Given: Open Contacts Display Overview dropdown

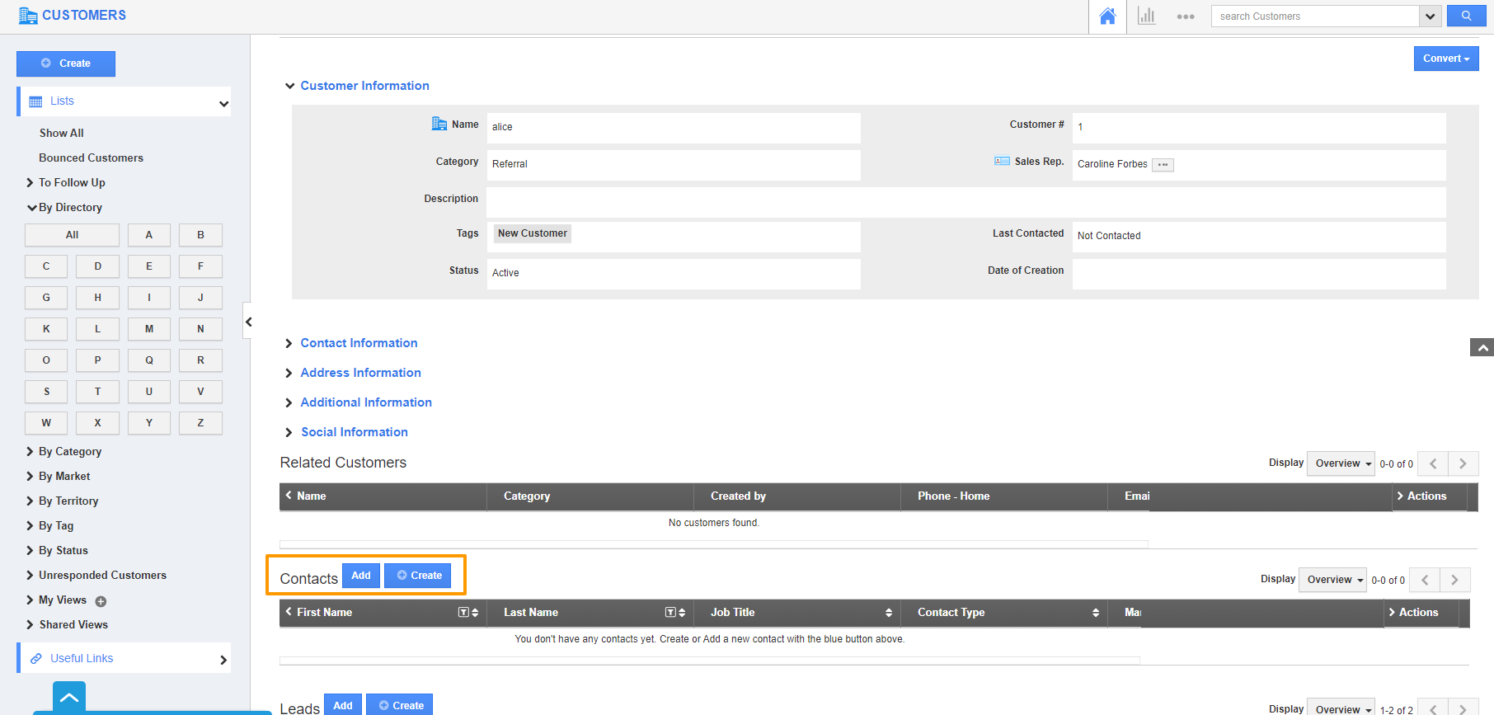Looking at the screenshot, I should [1332, 580].
